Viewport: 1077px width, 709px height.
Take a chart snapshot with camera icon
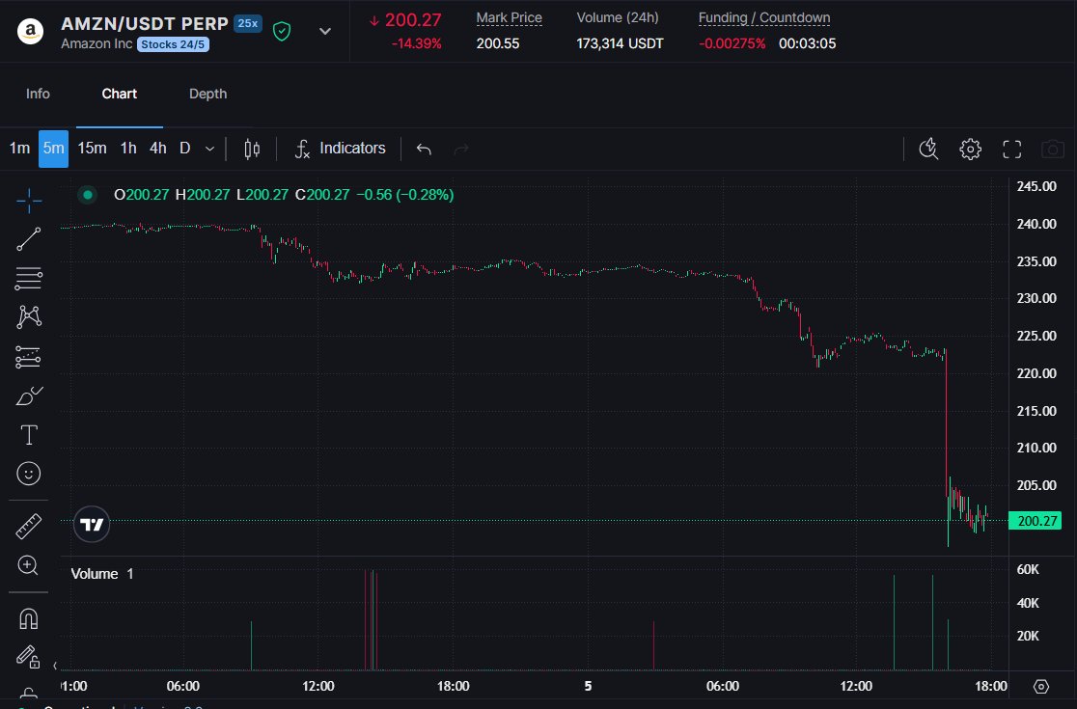click(1052, 149)
